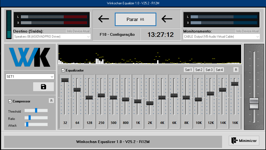Viewport: 266px width, 150px height.
Task: Click the floppy disk save preset icon
Action: click(x=43, y=87)
